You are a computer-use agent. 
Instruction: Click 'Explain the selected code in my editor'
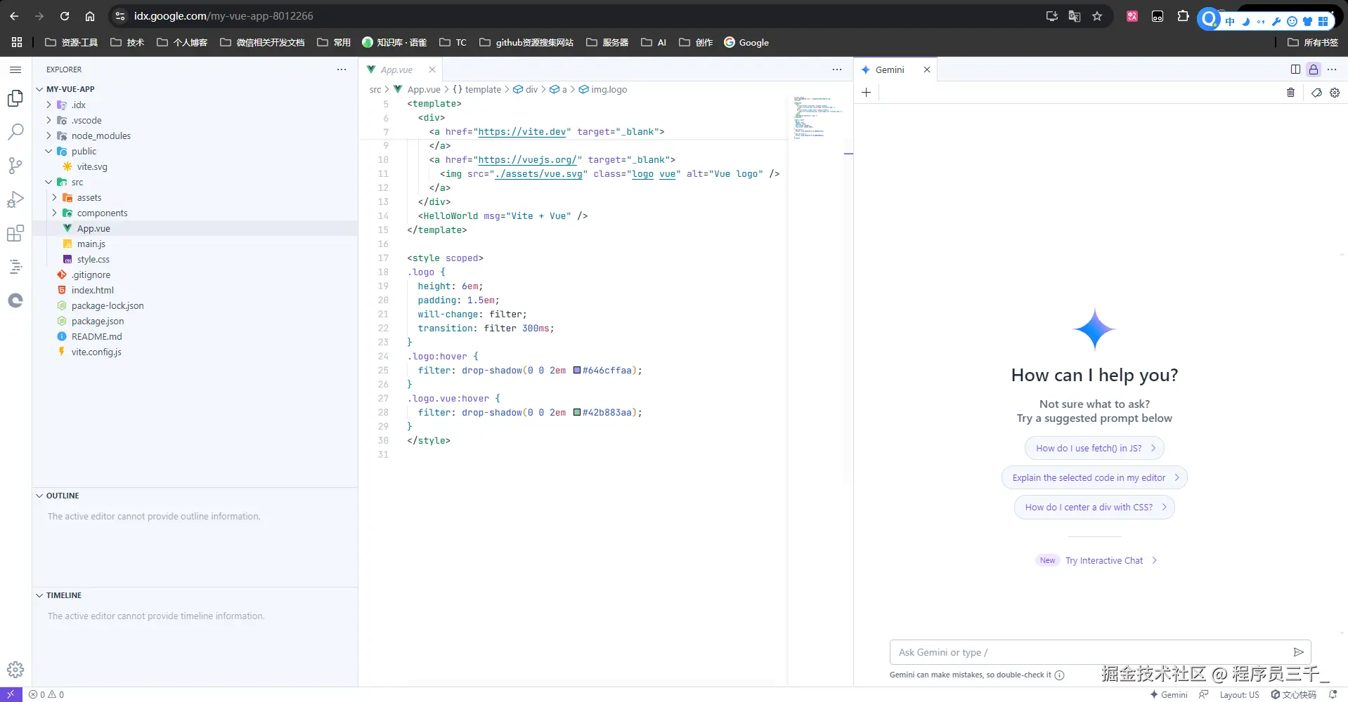click(1094, 477)
